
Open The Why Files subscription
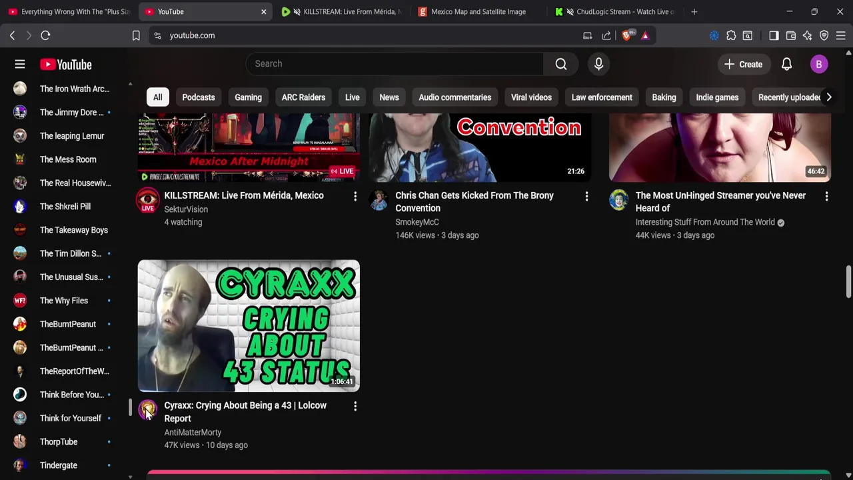click(x=63, y=301)
